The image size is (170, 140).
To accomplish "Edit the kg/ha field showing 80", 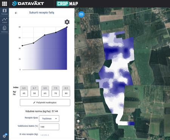I will (66, 93).
